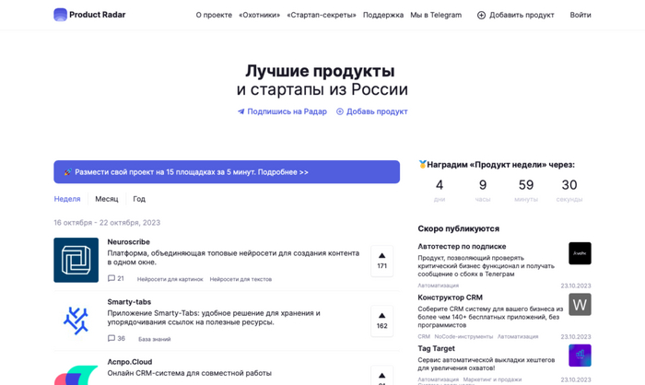Image resolution: width=645 pixels, height=385 pixels.
Task: Open the Мы в Telegram link
Action: click(x=436, y=16)
